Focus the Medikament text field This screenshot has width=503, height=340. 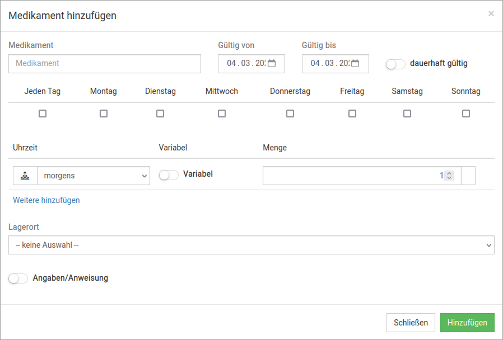105,64
